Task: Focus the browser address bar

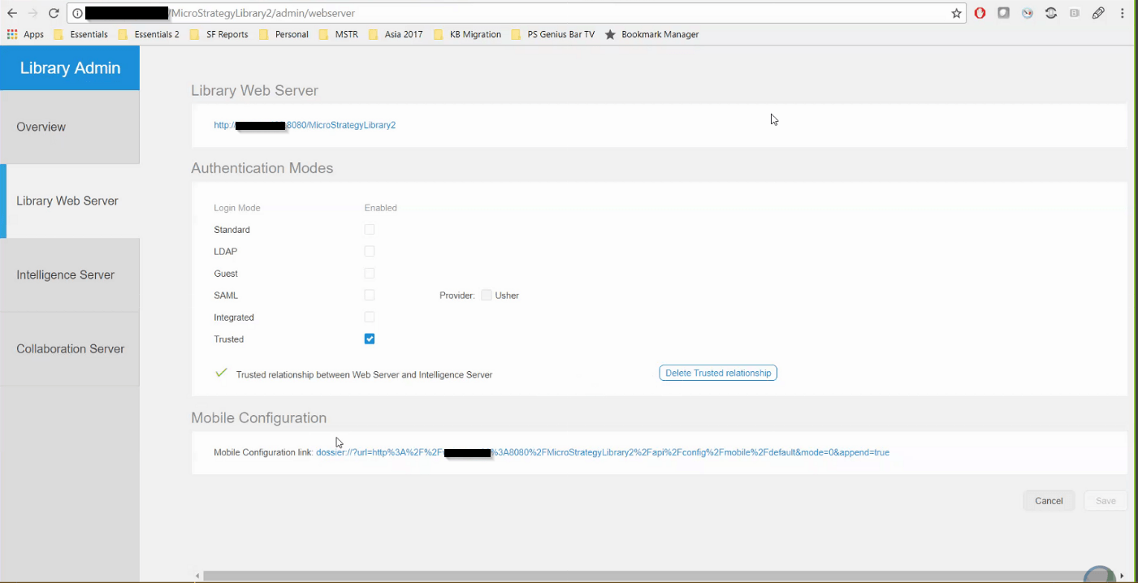Action: [517, 13]
